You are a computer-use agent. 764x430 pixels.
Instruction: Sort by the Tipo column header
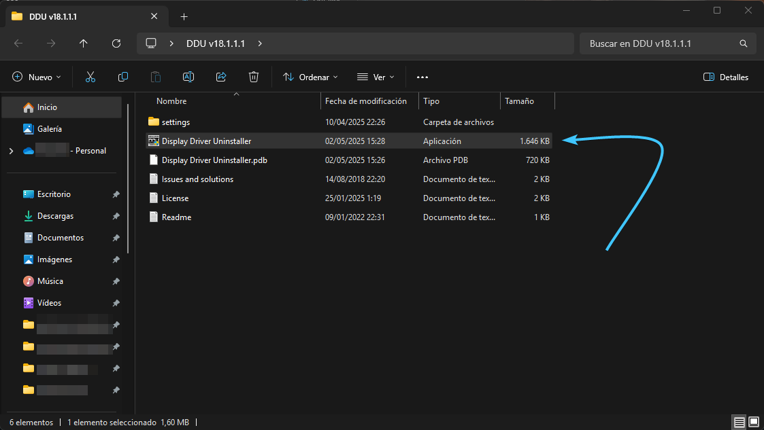(431, 101)
